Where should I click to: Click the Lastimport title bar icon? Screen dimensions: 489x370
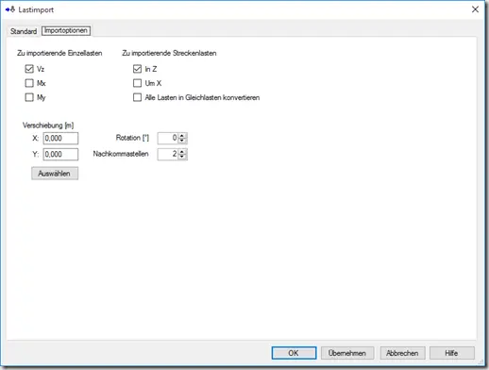coord(10,9)
